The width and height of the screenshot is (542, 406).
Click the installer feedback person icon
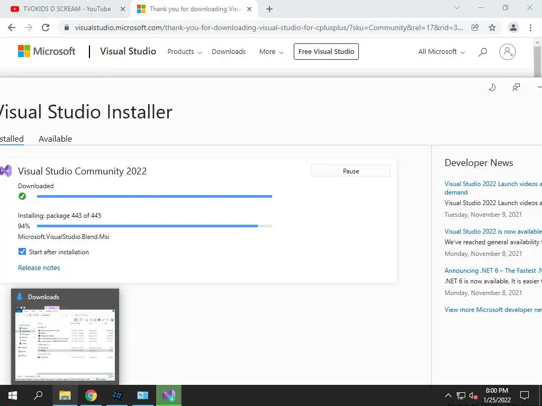point(516,87)
